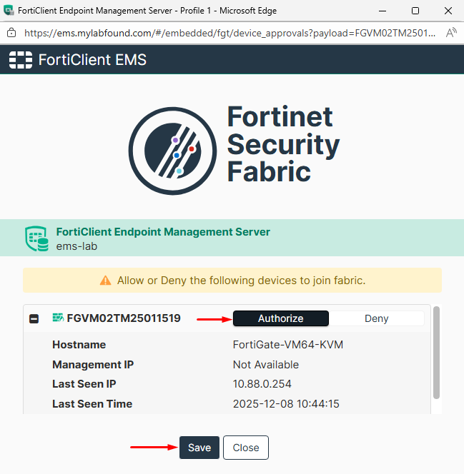This screenshot has width=464, height=474.
Task: Click the FortiClient EMS header title
Action: [92, 59]
